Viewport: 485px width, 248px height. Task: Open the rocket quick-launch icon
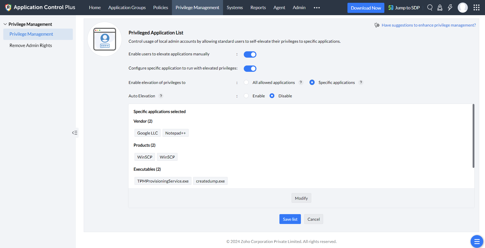(440, 8)
